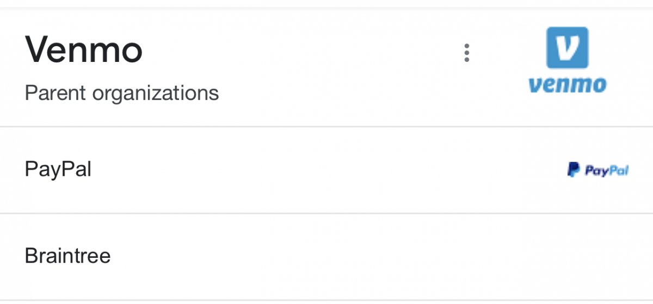Select the PayPal row's empty middle area
Screen dimensions: 653x304
[x=326, y=170]
